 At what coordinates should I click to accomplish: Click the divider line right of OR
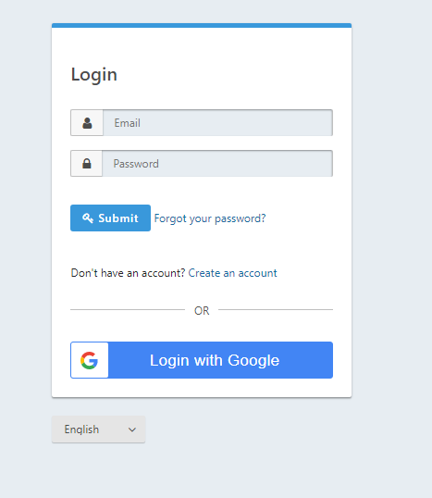pyautogui.click(x=276, y=309)
